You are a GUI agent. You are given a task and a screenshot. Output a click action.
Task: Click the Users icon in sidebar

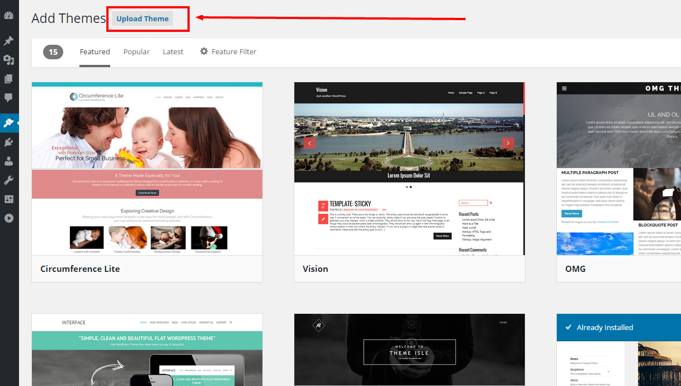click(8, 161)
